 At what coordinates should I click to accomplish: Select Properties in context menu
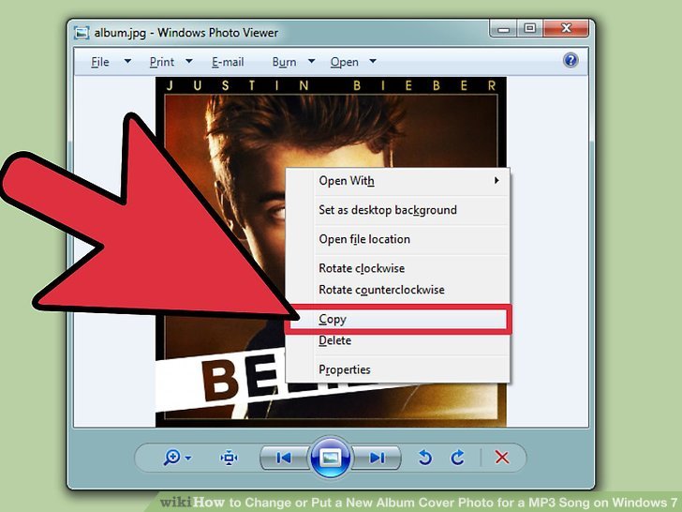(x=345, y=369)
